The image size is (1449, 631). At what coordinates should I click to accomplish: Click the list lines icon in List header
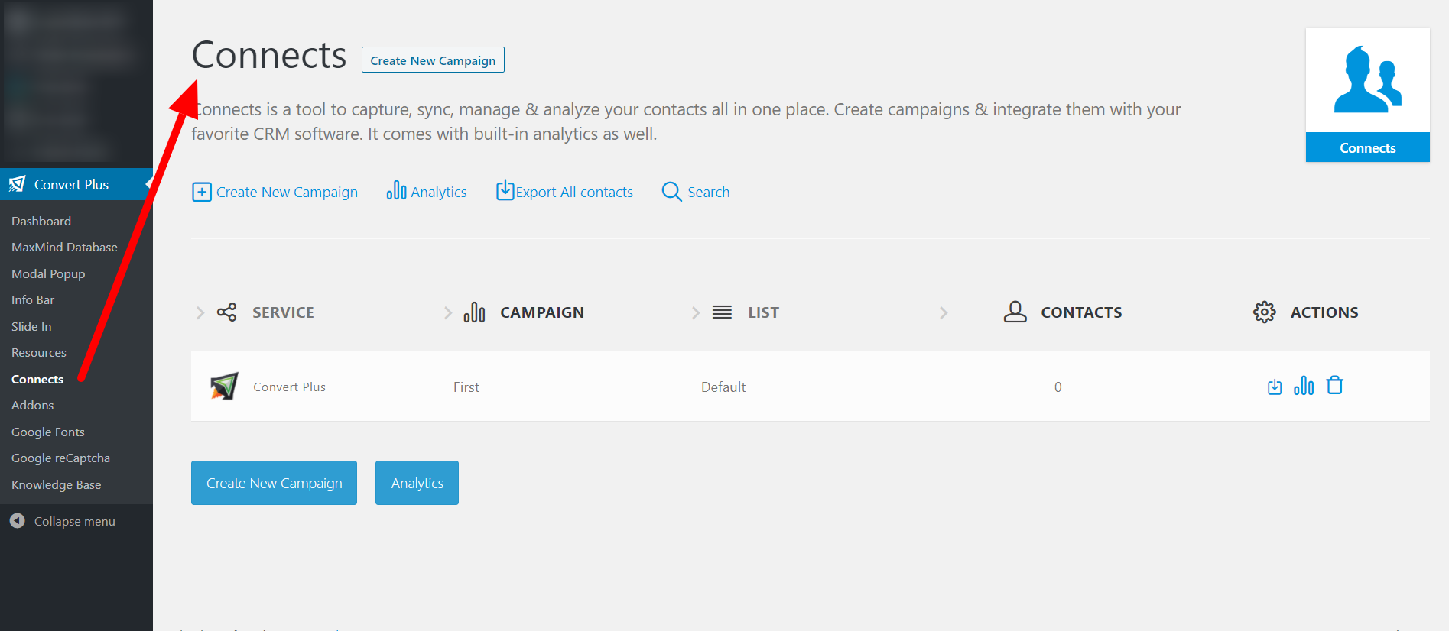pyautogui.click(x=722, y=312)
